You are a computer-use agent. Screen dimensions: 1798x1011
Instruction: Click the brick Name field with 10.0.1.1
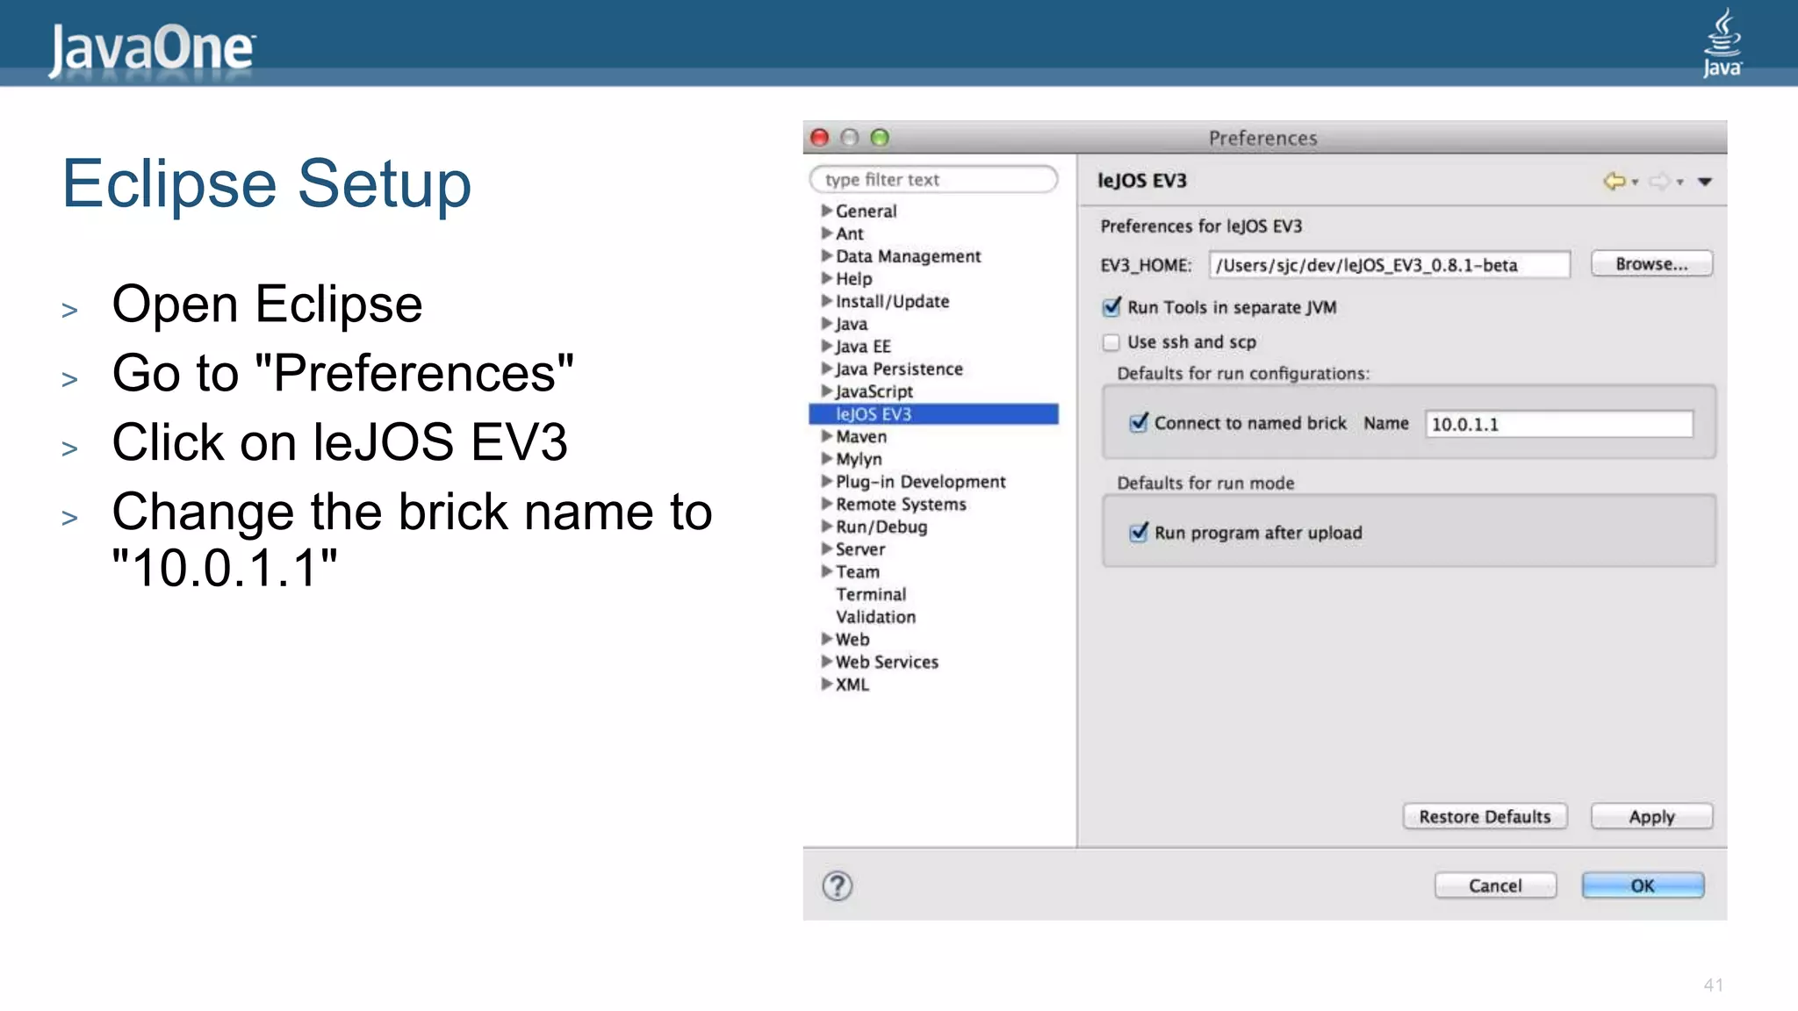coord(1558,424)
